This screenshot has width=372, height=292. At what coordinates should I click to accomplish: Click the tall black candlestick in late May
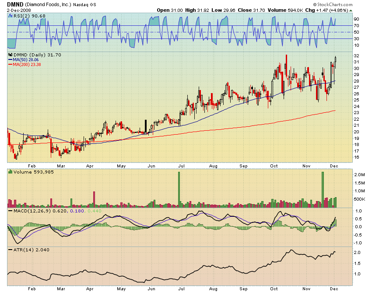(146, 127)
